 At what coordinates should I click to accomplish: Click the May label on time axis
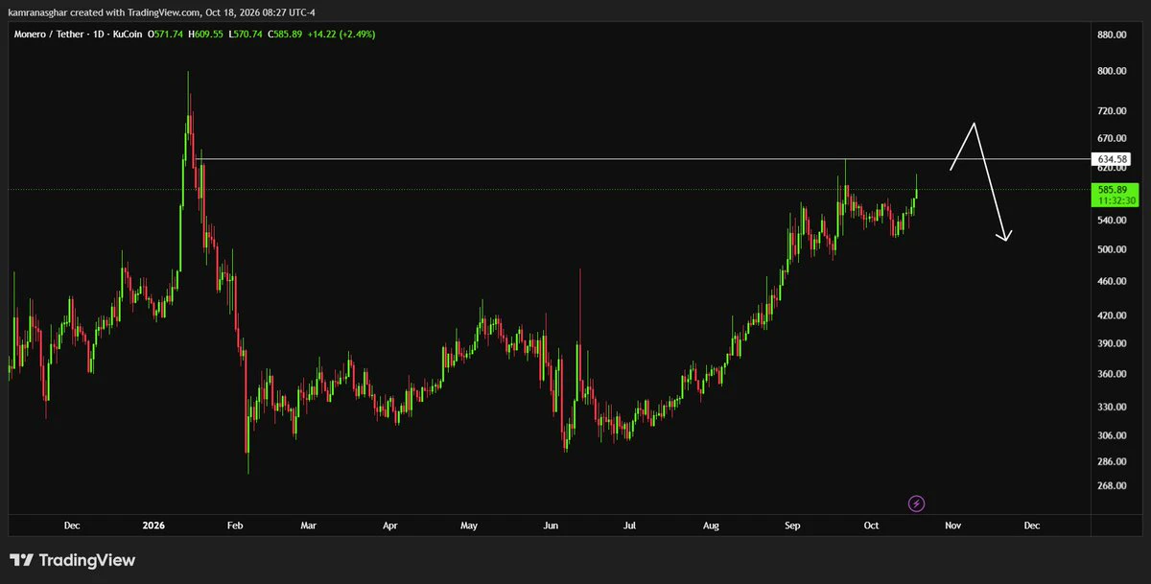tap(469, 526)
